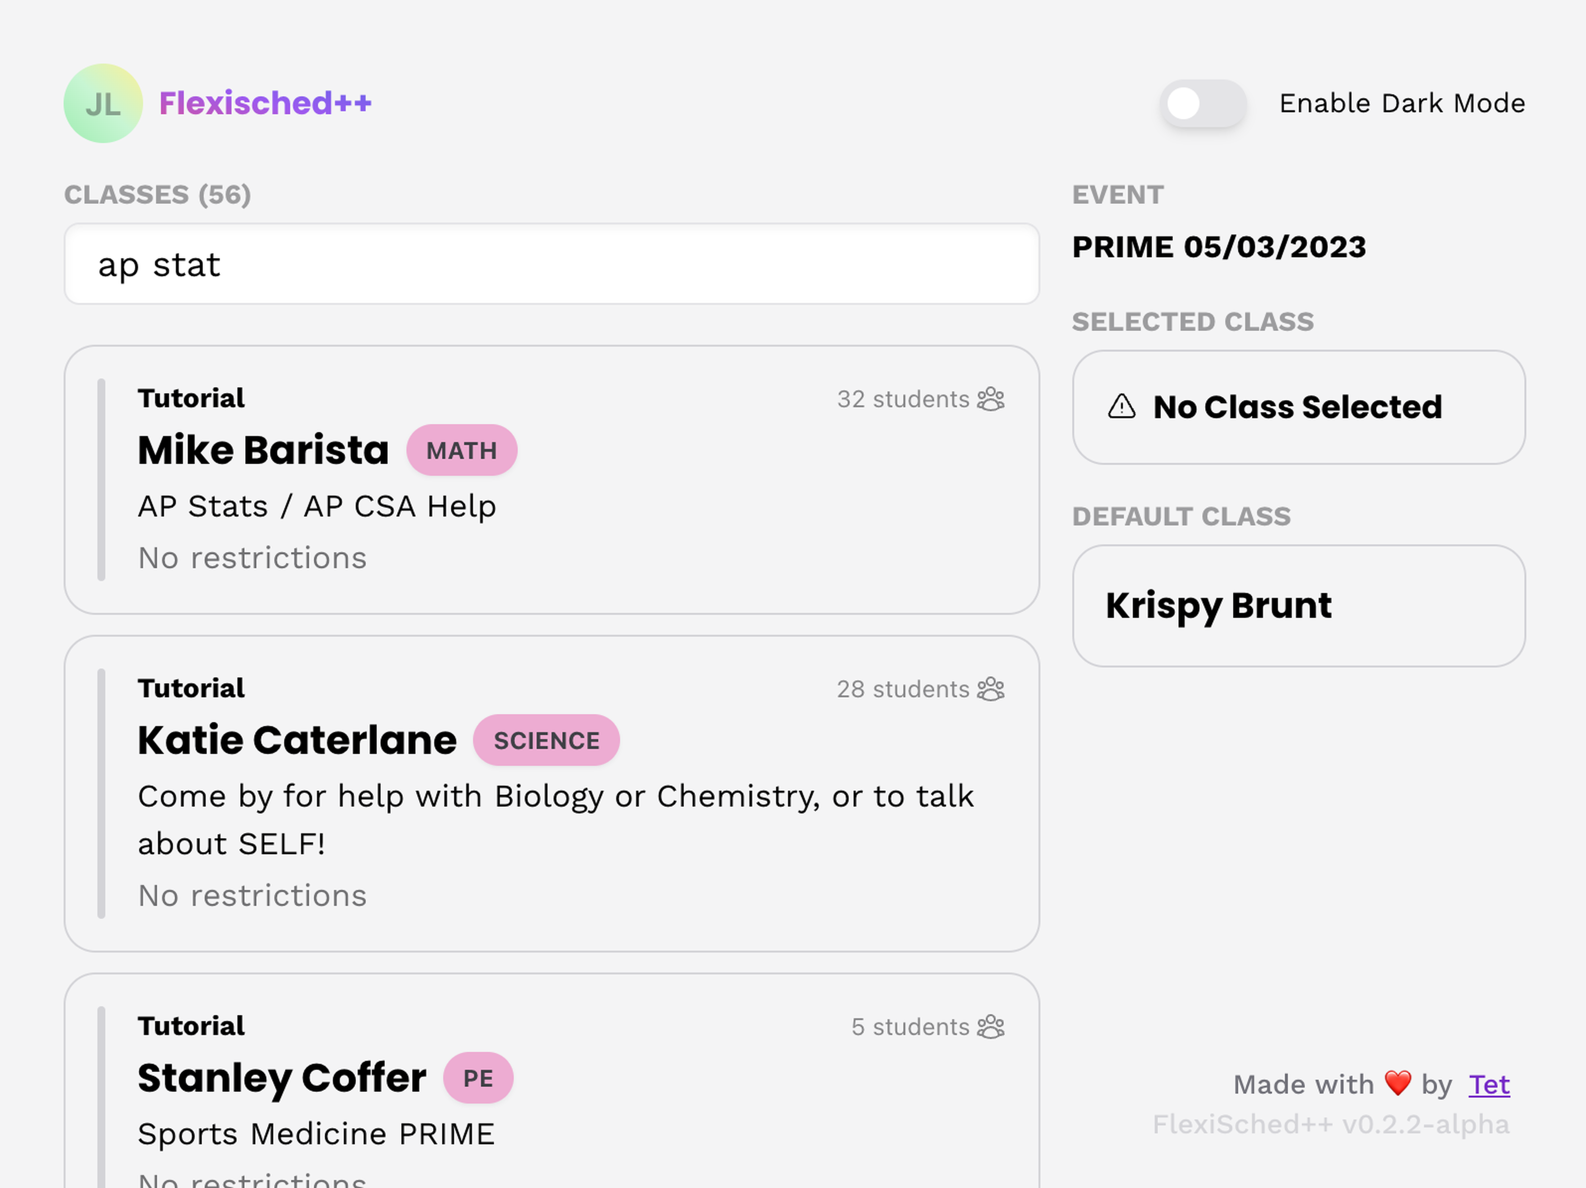The width and height of the screenshot is (1586, 1188).
Task: Click students icon on Mike Barista card
Action: click(991, 399)
